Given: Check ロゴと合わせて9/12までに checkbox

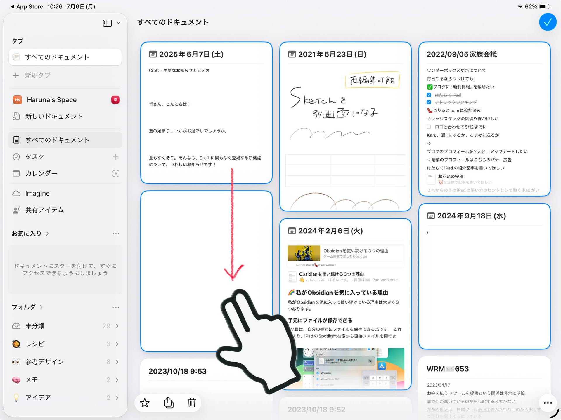Looking at the screenshot, I should (x=429, y=127).
